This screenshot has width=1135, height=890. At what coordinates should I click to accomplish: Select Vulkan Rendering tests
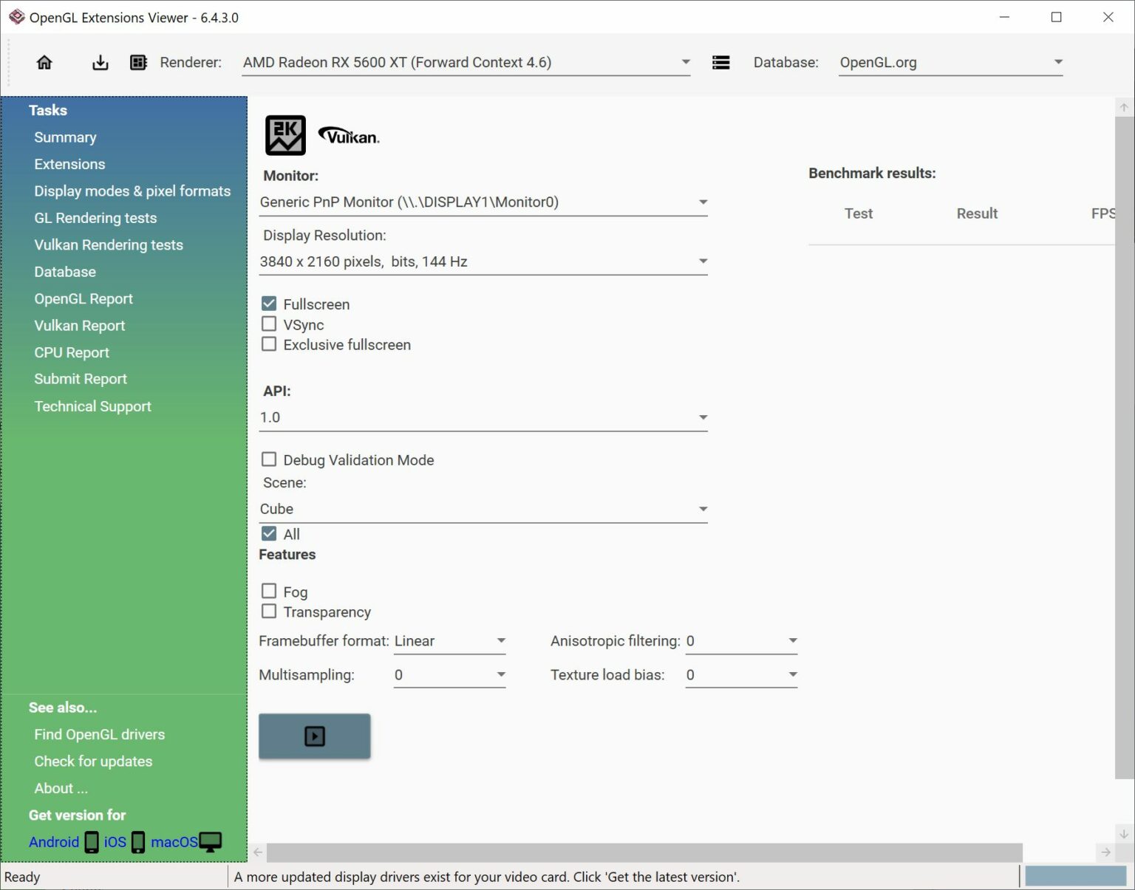pyautogui.click(x=109, y=245)
